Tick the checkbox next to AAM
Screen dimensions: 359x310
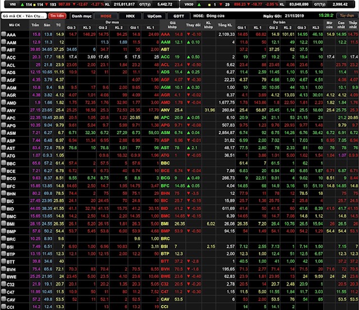[x=3, y=42]
